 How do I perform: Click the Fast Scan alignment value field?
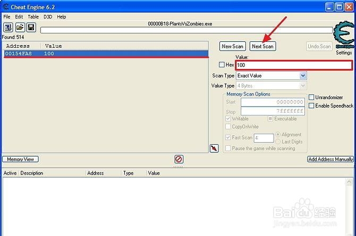(264, 138)
